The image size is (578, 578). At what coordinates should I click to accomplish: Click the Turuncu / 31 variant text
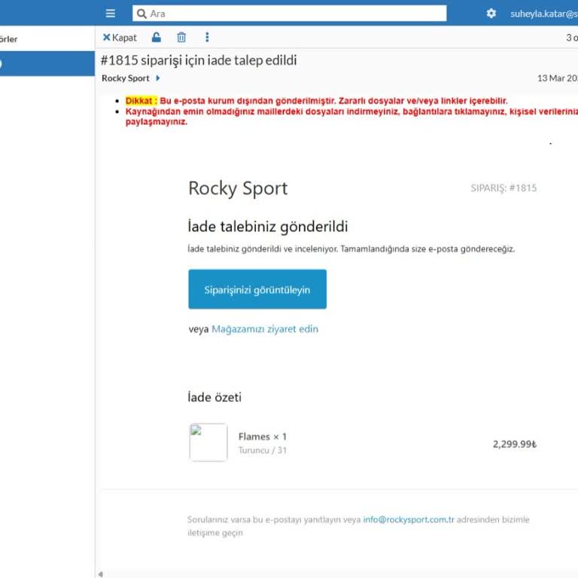[263, 450]
